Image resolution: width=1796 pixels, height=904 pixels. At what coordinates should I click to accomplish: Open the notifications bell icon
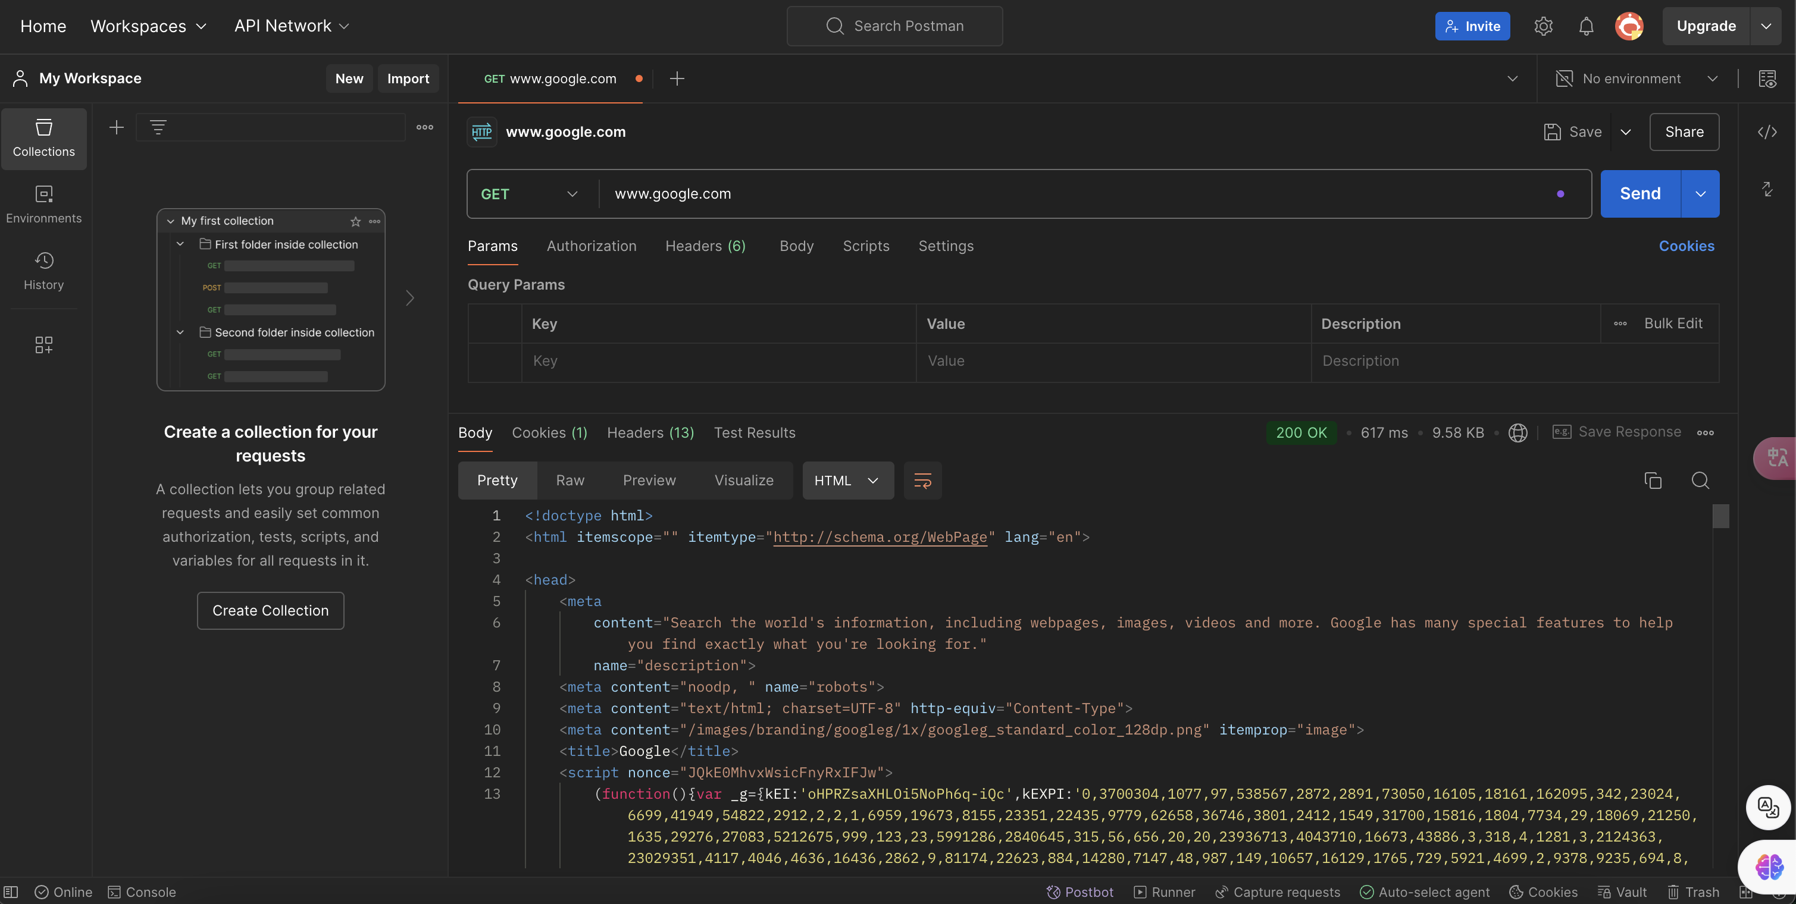[1585, 27]
